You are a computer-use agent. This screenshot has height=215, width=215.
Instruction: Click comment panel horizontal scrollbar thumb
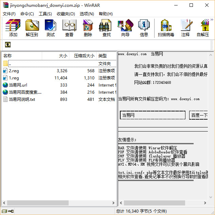pyautogui.click(x=155, y=203)
